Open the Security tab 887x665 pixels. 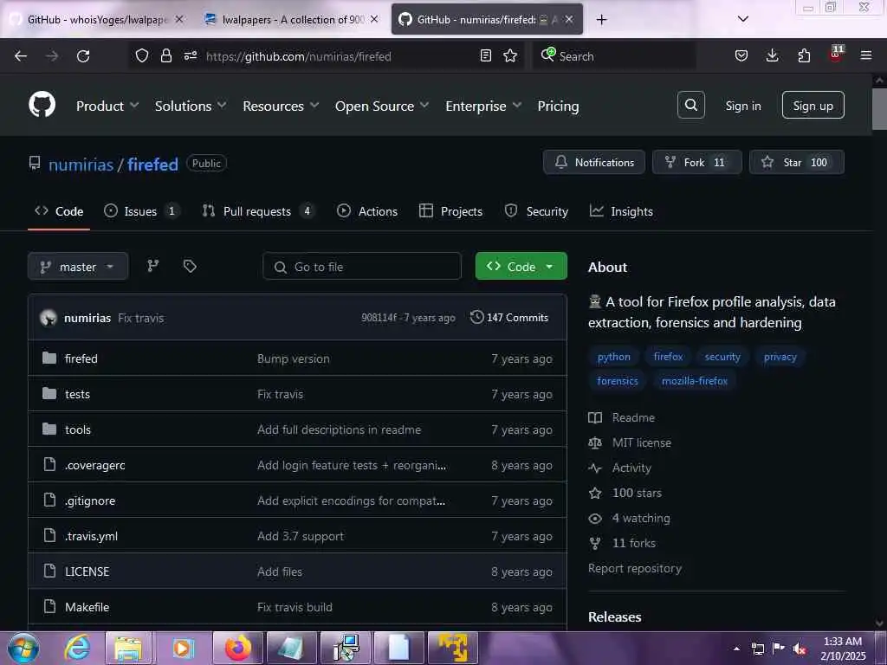coord(536,211)
